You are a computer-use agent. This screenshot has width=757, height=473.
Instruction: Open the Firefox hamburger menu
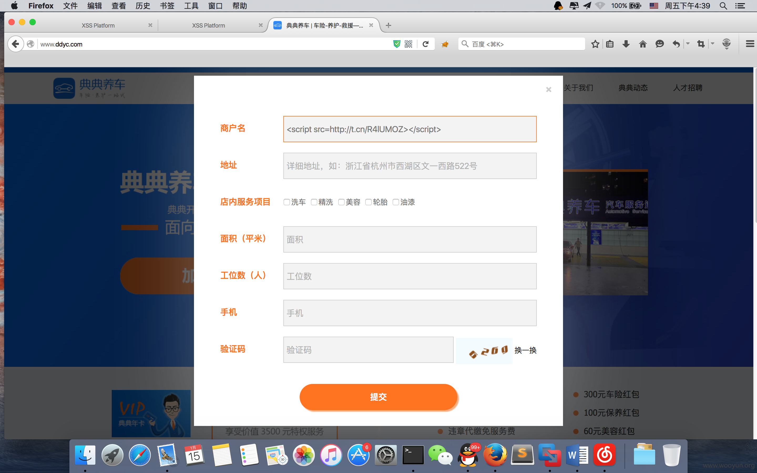point(750,44)
